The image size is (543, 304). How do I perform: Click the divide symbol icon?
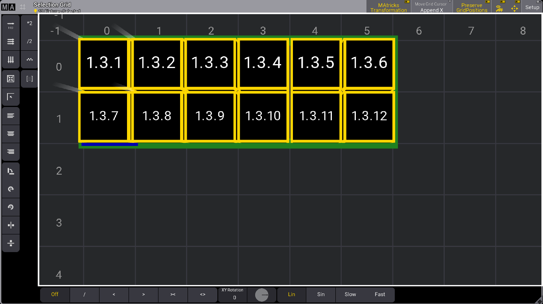tap(11, 243)
